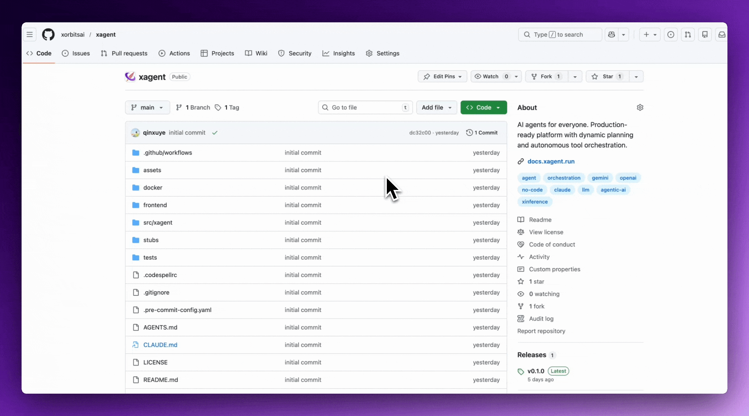
Task: Click the pulse icon beside Activity
Action: [x=521, y=257]
